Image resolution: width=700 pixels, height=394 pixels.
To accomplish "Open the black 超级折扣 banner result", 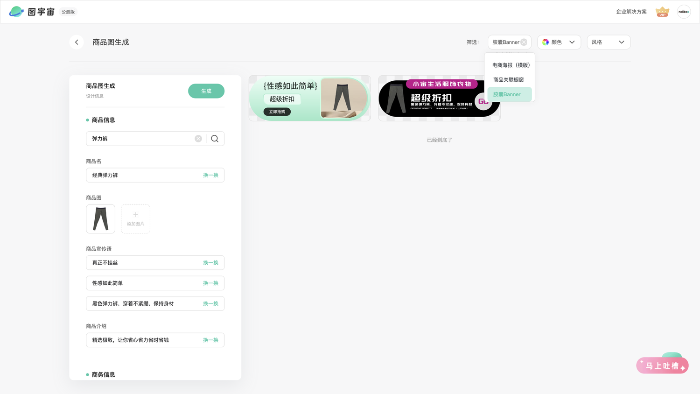I will (439, 98).
